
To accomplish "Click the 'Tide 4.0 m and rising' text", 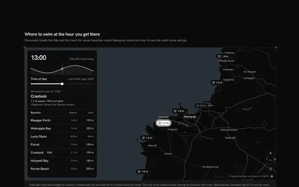I will point(81,59).
